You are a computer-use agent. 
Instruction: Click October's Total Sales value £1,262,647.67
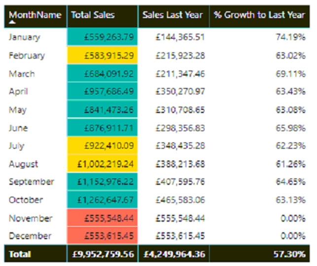coord(103,200)
